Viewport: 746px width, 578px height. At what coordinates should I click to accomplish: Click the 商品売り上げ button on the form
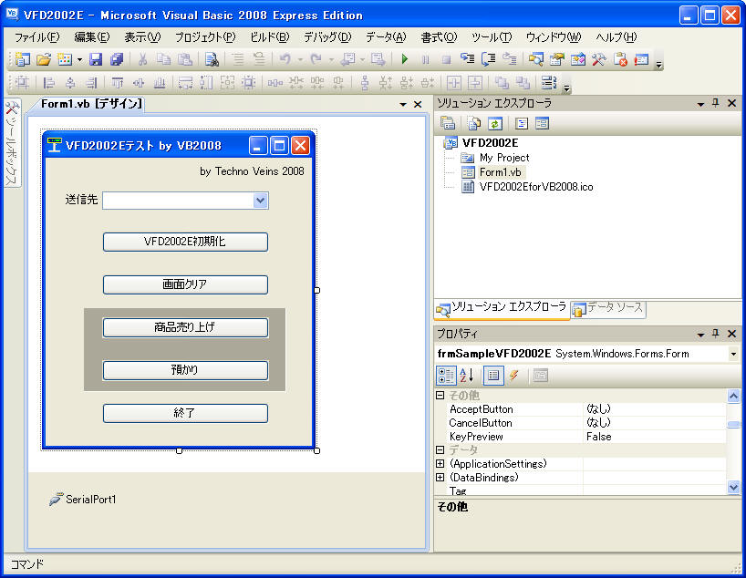point(185,327)
